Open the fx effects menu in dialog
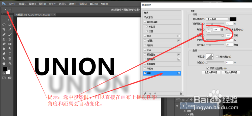The height and width of the screenshot is (116, 252). (x=145, y=93)
